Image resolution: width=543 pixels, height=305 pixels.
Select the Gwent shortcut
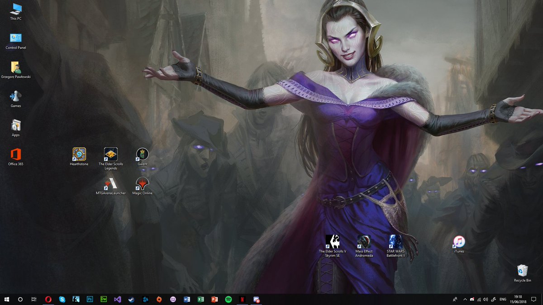pos(143,157)
